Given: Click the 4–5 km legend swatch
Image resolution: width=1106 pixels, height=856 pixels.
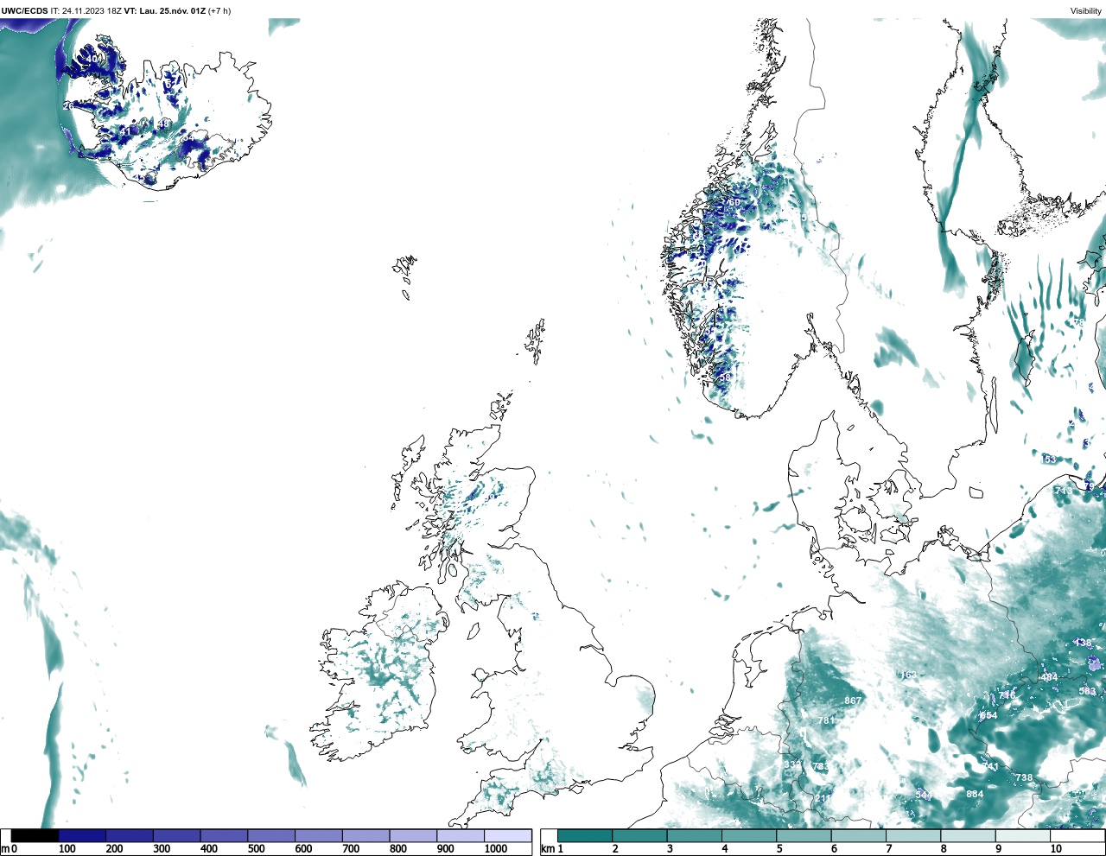Looking at the screenshot, I should (749, 835).
